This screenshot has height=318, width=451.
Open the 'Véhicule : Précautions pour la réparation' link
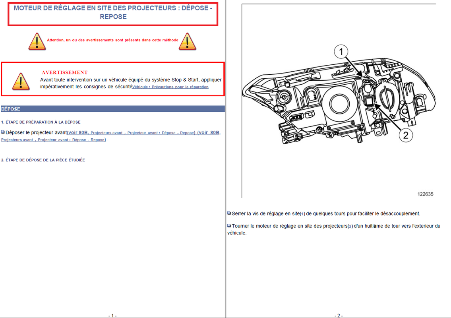click(170, 87)
